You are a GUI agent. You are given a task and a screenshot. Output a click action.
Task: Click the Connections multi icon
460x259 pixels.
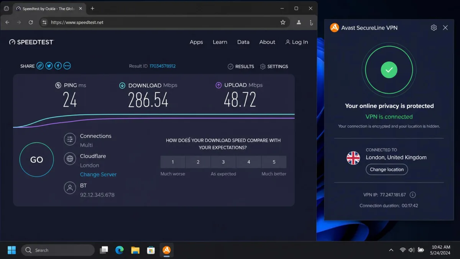coord(70,139)
